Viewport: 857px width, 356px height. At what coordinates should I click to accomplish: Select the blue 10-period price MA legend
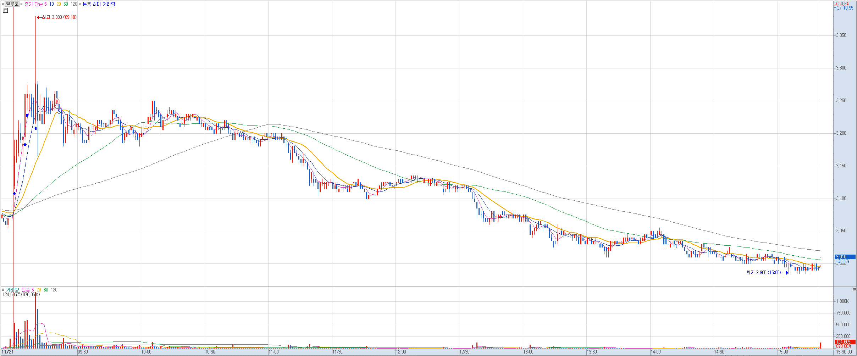click(x=52, y=4)
